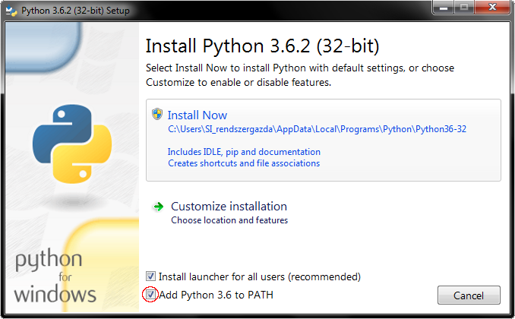Click the Install Now option

coord(323,140)
